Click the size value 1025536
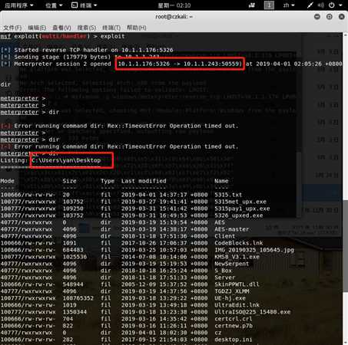Image resolution: width=348 pixels, height=345 pixels. (75, 257)
